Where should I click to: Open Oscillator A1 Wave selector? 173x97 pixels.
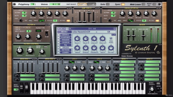pyautogui.click(x=41, y=20)
